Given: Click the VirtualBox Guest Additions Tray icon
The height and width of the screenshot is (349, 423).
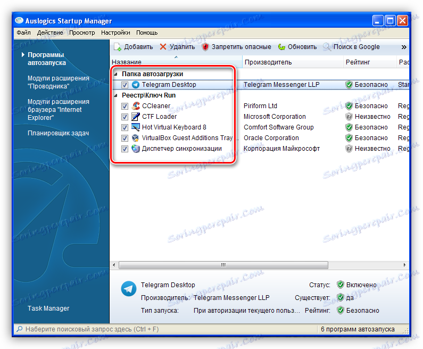Looking at the screenshot, I should (136, 138).
